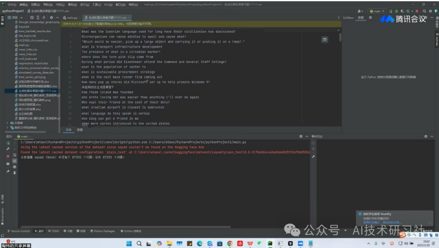Open the project view dropdown arrow
Viewport: 439px width, 248px height.
[21, 17]
